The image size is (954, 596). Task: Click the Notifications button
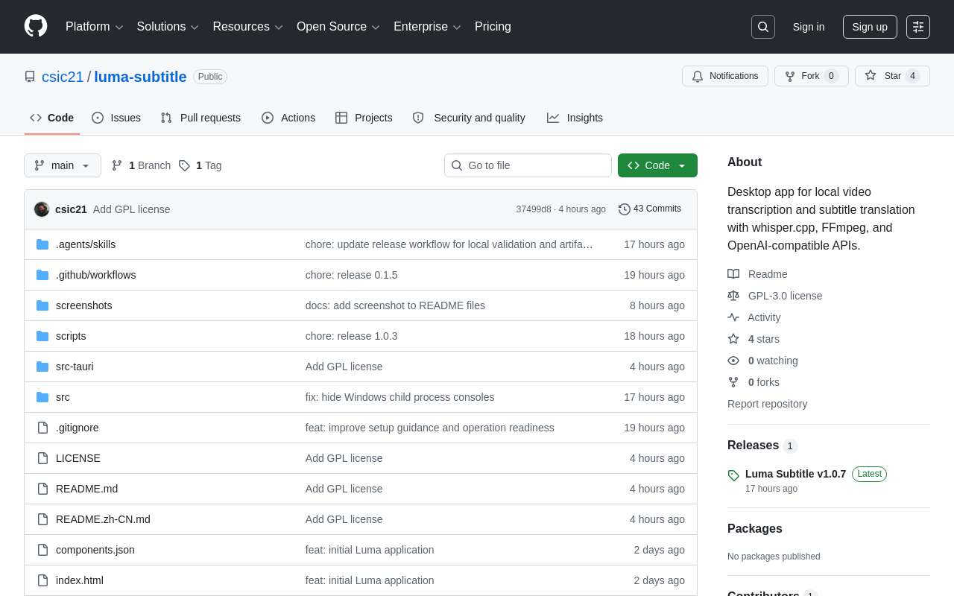(725, 76)
